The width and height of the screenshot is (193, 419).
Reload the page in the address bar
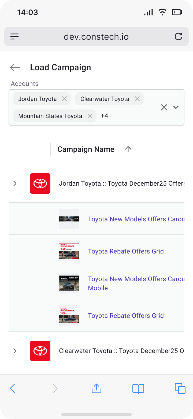click(x=178, y=36)
